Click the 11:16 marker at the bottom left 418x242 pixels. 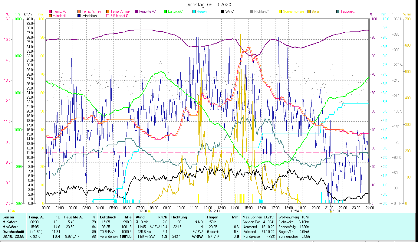tap(9, 211)
